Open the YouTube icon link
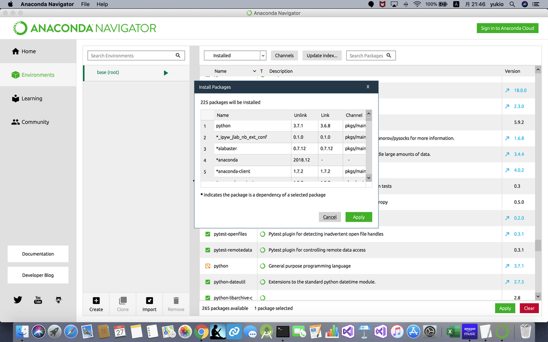The height and width of the screenshot is (342, 548). (38, 300)
